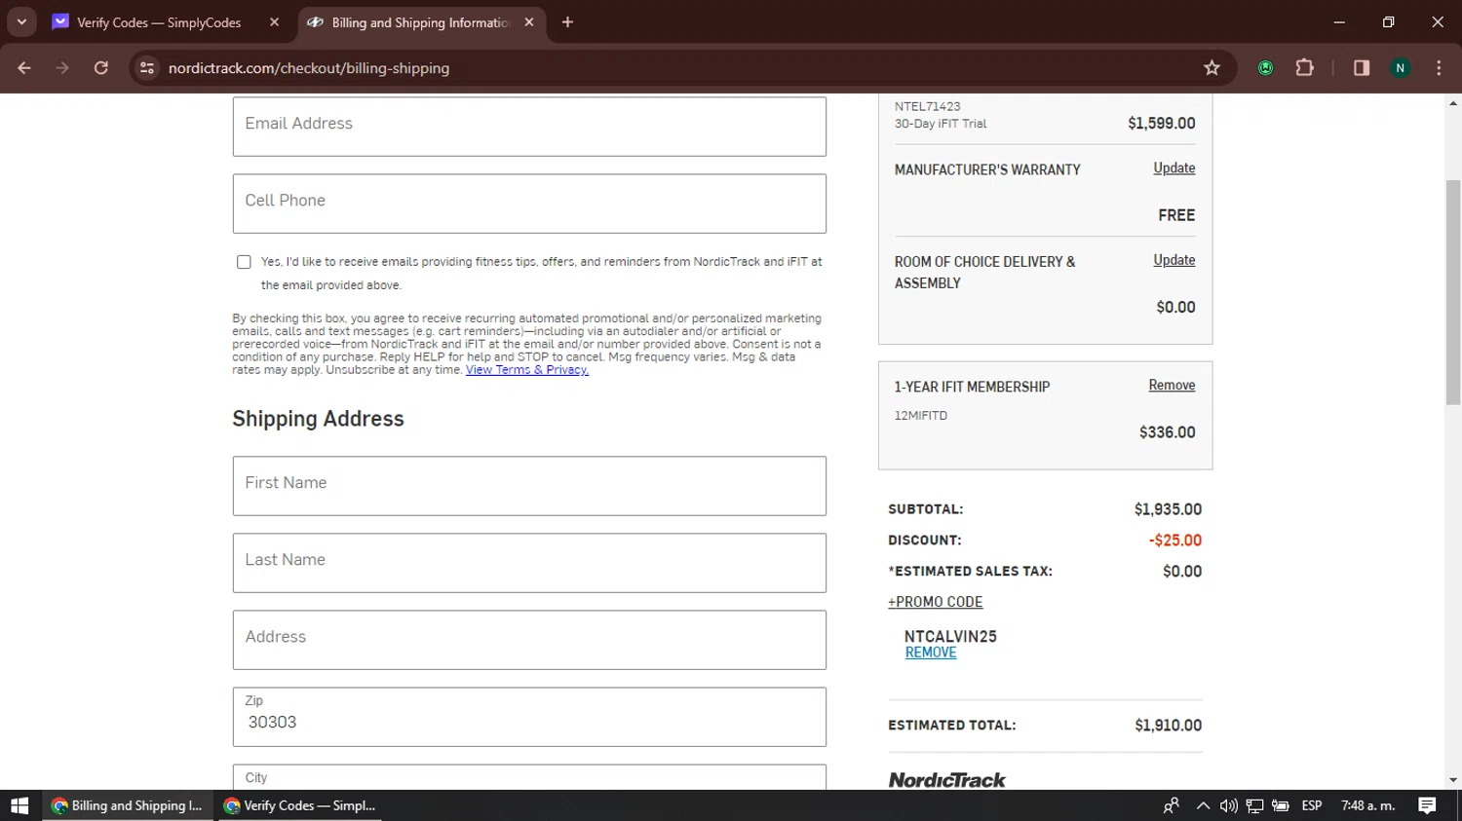1462x821 pixels.
Task: Close the Verify Codes — SimplyCodes tab
Action: point(274,22)
